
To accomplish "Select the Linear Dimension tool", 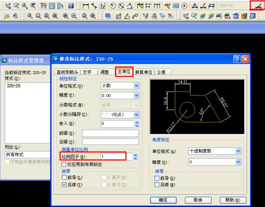I will [86, 6].
